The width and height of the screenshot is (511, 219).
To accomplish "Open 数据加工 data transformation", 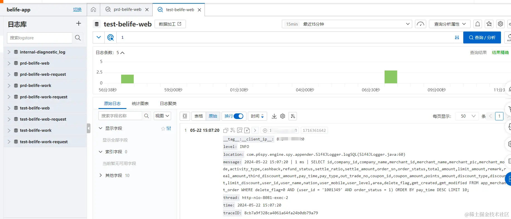I will pos(170,24).
